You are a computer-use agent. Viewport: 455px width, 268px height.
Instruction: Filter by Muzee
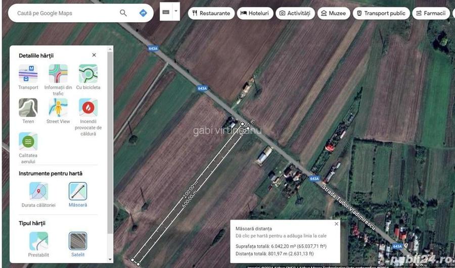click(334, 13)
